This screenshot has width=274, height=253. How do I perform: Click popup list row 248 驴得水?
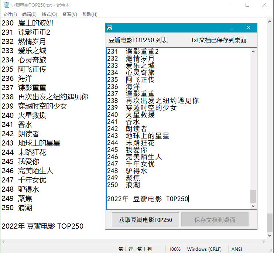[x=127, y=171]
